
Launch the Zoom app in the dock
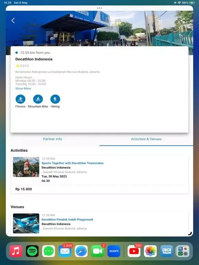pos(114,251)
